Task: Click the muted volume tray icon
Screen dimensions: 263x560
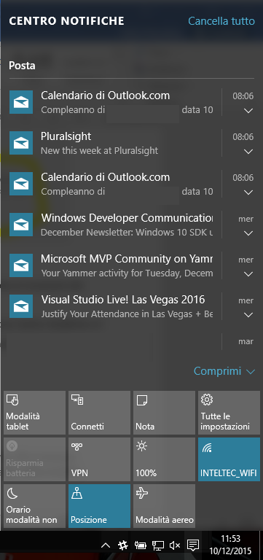Action: [175, 545]
